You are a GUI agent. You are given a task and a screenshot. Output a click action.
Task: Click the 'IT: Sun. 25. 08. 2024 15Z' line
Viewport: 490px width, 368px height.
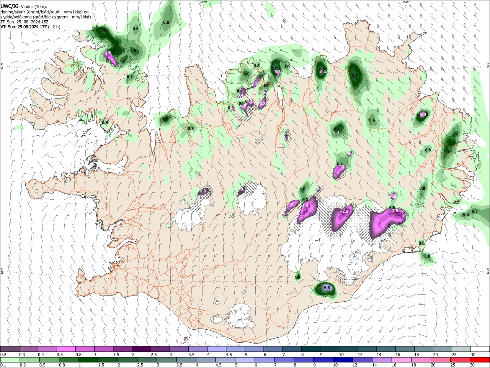coord(24,22)
